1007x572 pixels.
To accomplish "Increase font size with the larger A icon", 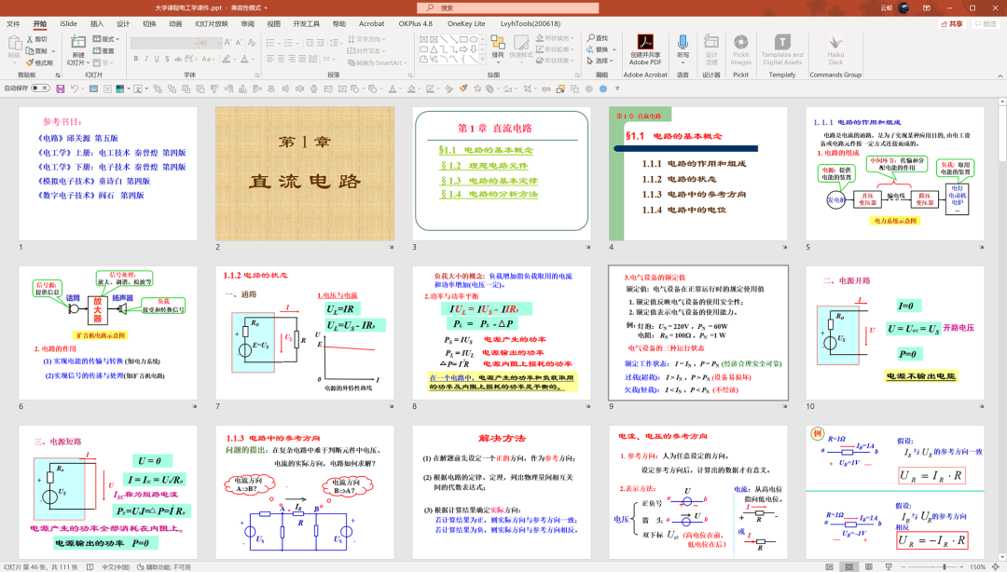I will pos(228,42).
